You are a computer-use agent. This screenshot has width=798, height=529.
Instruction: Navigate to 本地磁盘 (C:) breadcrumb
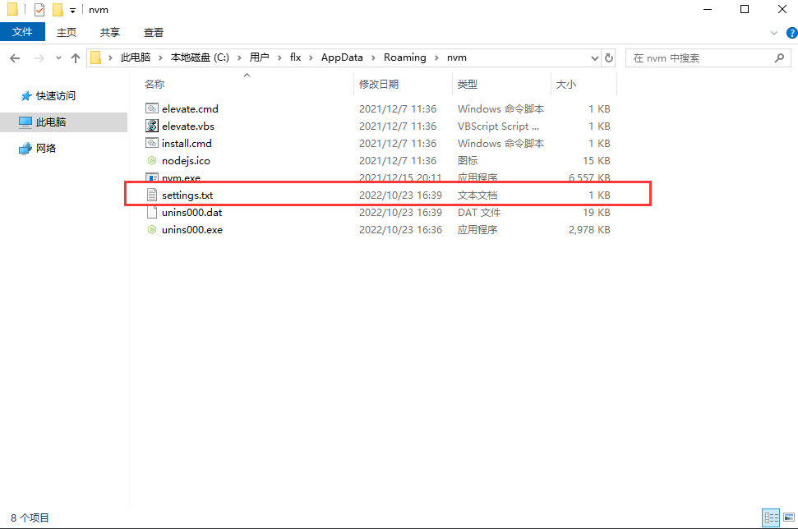[x=200, y=57]
